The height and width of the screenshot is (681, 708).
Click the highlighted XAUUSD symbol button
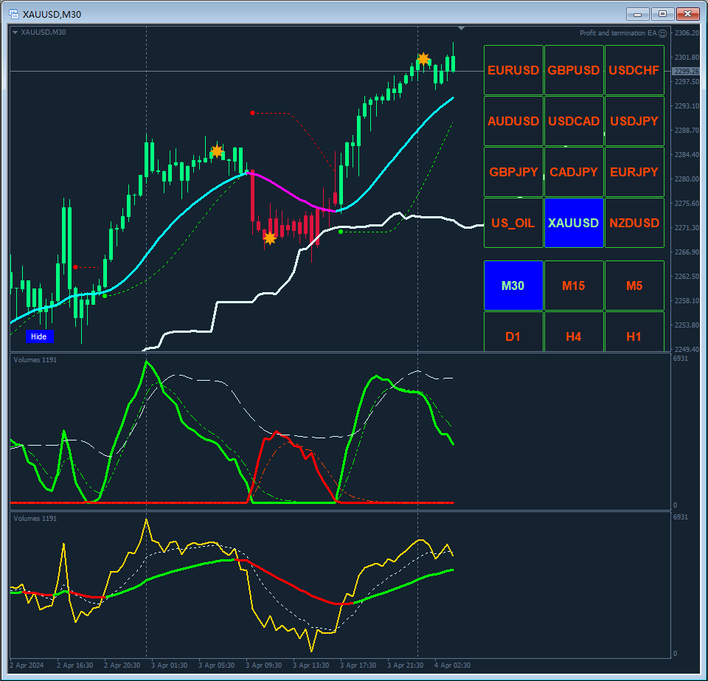(574, 223)
